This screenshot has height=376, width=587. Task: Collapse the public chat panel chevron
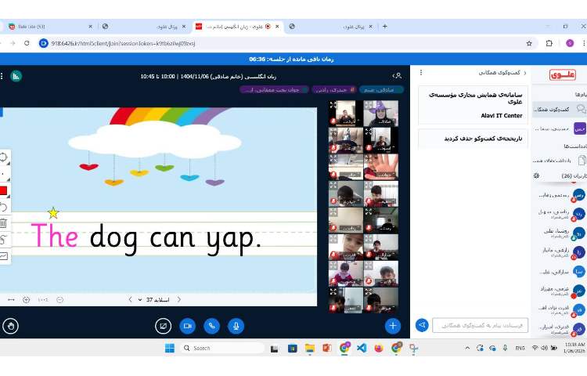pyautogui.click(x=525, y=73)
